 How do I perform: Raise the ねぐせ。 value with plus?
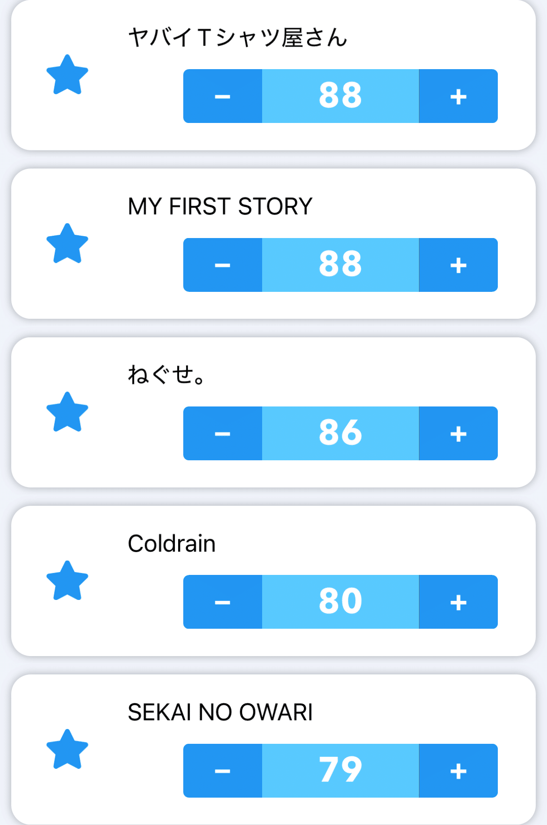pos(458,433)
